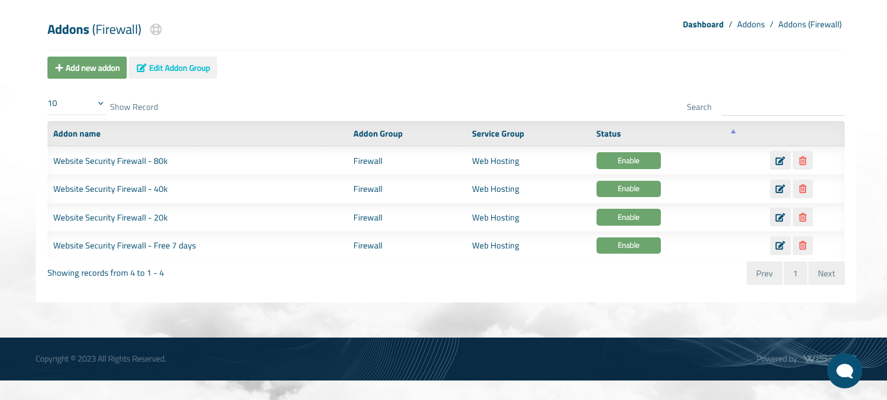Click 'Website Security Firewall - 40k' name
This screenshot has width=887, height=400.
point(110,189)
